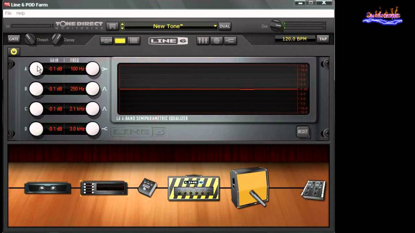
Task: Select the speaker cabinet with microphone
Action: point(249,188)
